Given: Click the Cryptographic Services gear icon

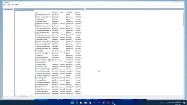Looking at the screenshot, I should (x=36, y=84).
